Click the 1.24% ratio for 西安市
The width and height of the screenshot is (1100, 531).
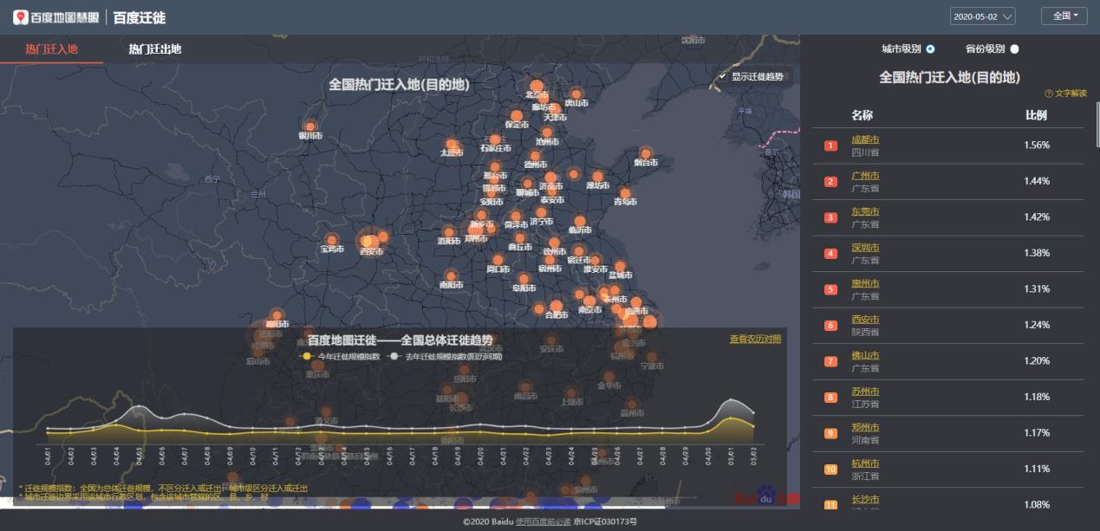1037,326
